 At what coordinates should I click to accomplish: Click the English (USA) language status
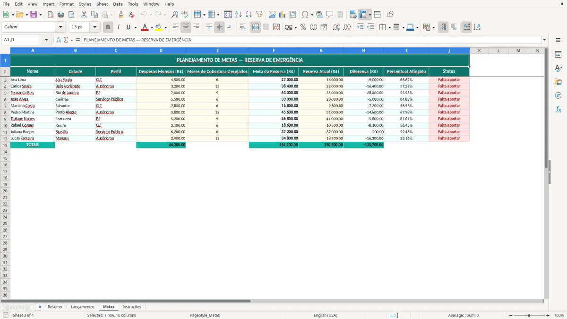[326, 315]
